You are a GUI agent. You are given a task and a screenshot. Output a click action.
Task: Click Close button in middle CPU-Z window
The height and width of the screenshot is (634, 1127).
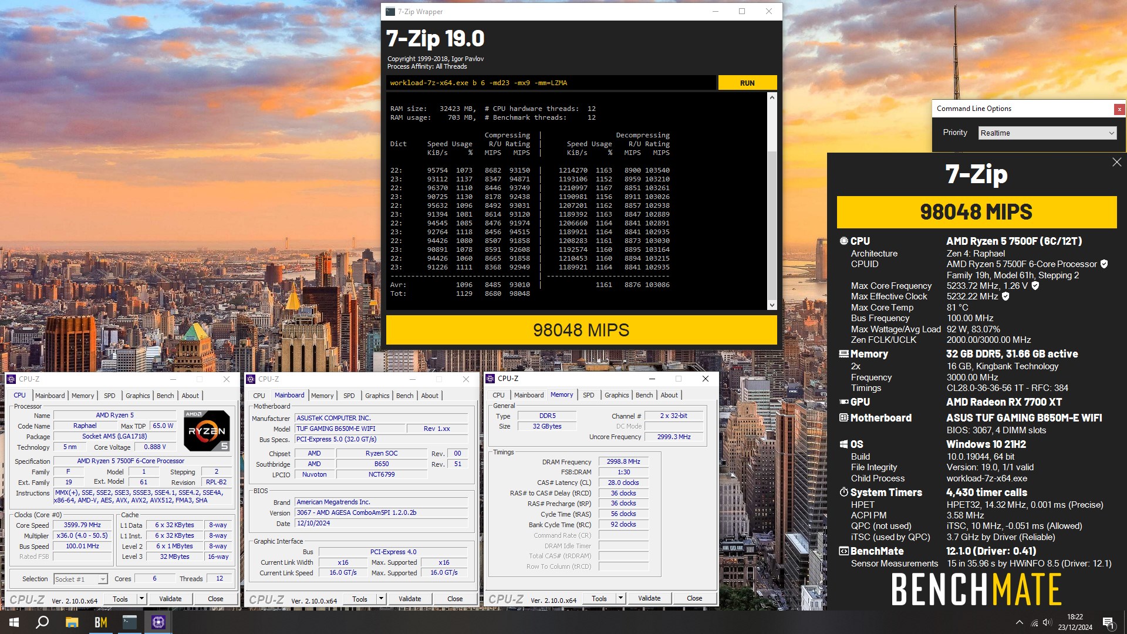pos(455,599)
